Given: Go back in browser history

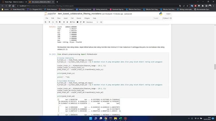Looking at the screenshot, I should (2, 6).
